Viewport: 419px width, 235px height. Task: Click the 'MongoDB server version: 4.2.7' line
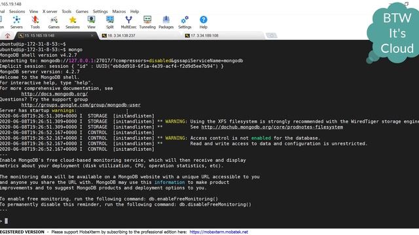39,72
